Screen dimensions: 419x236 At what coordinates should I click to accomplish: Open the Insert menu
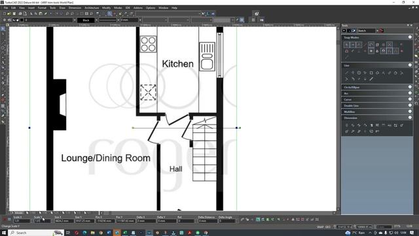[x=31, y=8]
